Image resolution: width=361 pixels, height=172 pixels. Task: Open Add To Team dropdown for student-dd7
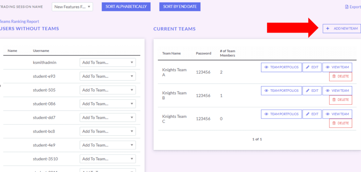coord(108,117)
